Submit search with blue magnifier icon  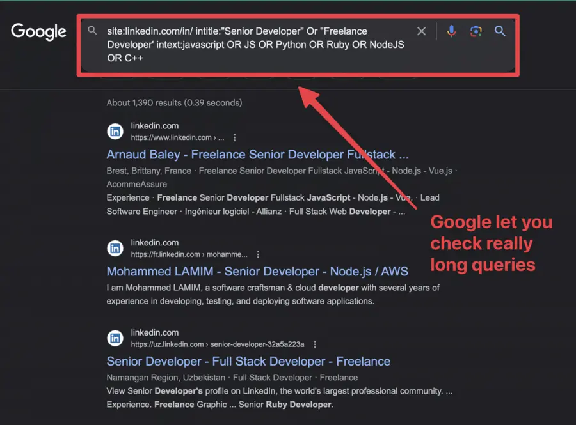coord(500,31)
